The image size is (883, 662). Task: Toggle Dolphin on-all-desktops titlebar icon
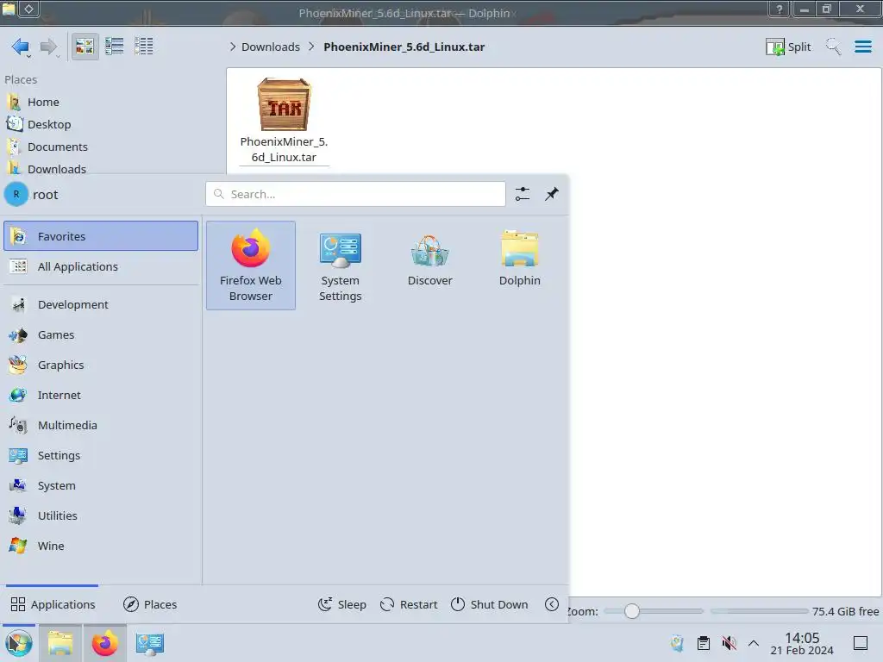coord(28,9)
